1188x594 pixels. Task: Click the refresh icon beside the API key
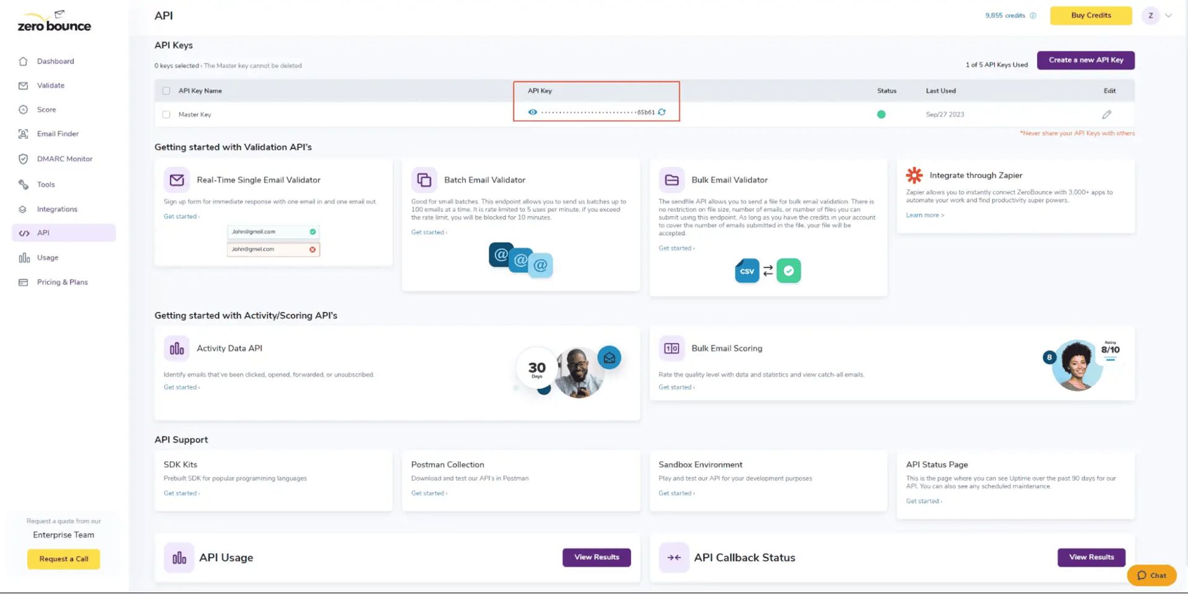click(662, 112)
